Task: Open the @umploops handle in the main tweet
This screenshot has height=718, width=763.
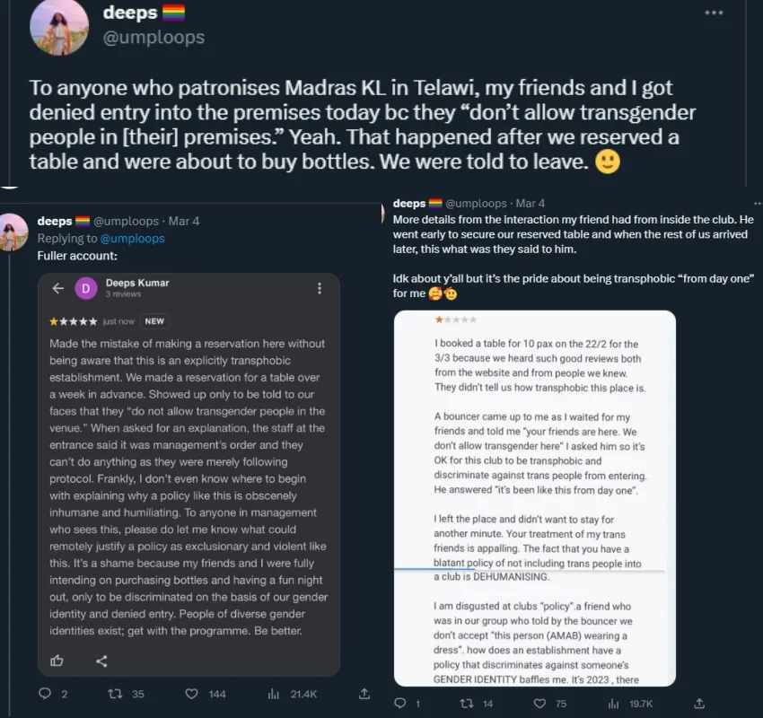Action: [x=155, y=37]
